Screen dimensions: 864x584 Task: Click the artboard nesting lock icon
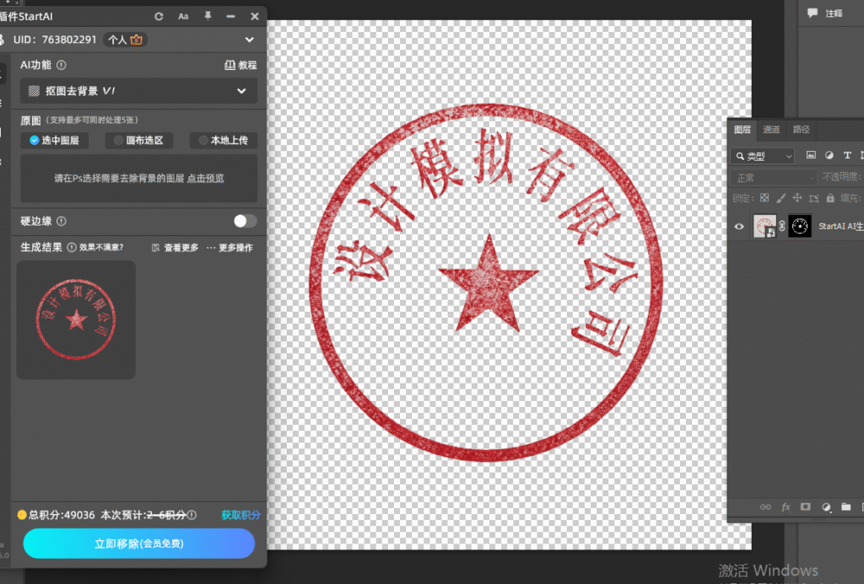click(x=813, y=198)
